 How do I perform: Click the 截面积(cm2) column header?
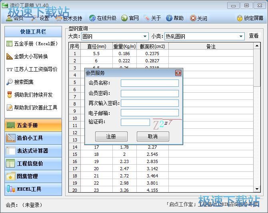[152, 46]
